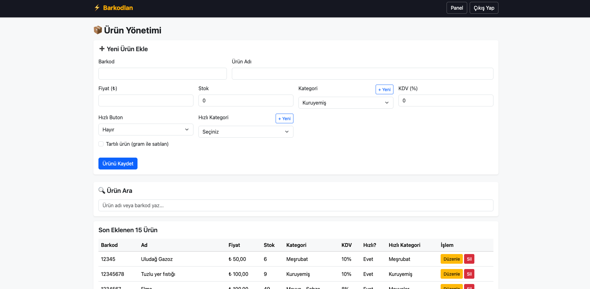Add new quick category via + Yeni

pyautogui.click(x=284, y=119)
